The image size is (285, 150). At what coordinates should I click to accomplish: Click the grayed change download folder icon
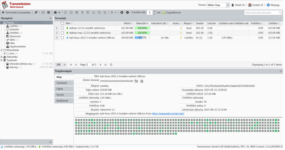click(99, 12)
